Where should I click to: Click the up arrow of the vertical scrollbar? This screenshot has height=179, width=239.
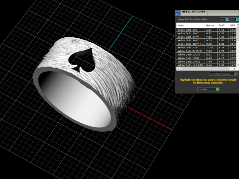pos(238,25)
